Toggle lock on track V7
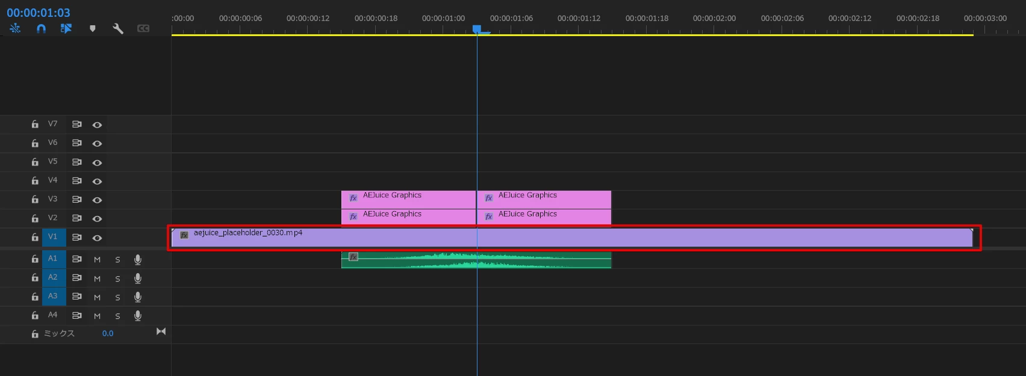The image size is (1026, 376). tap(35, 125)
